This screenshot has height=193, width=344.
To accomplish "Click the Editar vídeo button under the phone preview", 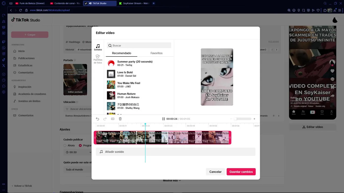I will click(x=313, y=127).
